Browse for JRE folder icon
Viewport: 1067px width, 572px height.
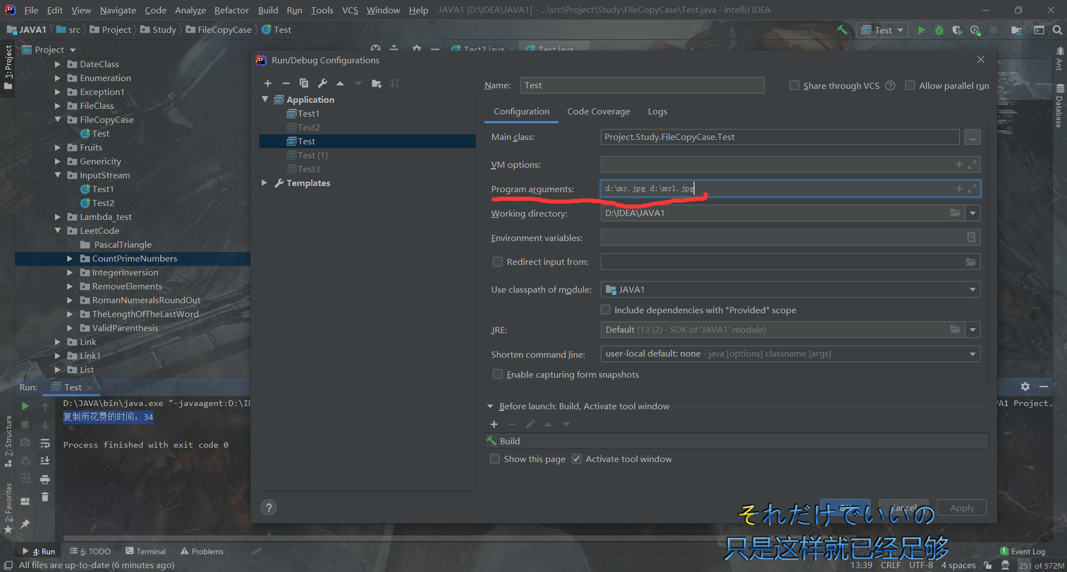coord(955,329)
